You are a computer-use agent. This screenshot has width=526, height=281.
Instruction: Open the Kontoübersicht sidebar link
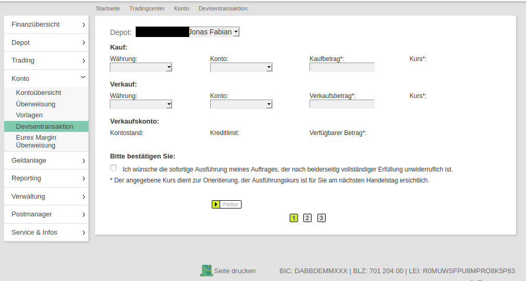(x=39, y=92)
